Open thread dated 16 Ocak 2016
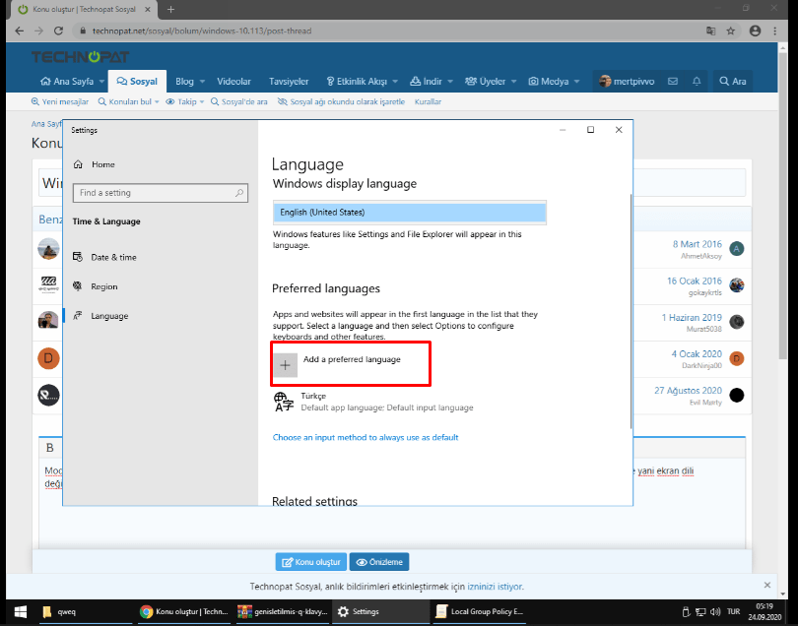The image size is (798, 626). (x=695, y=281)
